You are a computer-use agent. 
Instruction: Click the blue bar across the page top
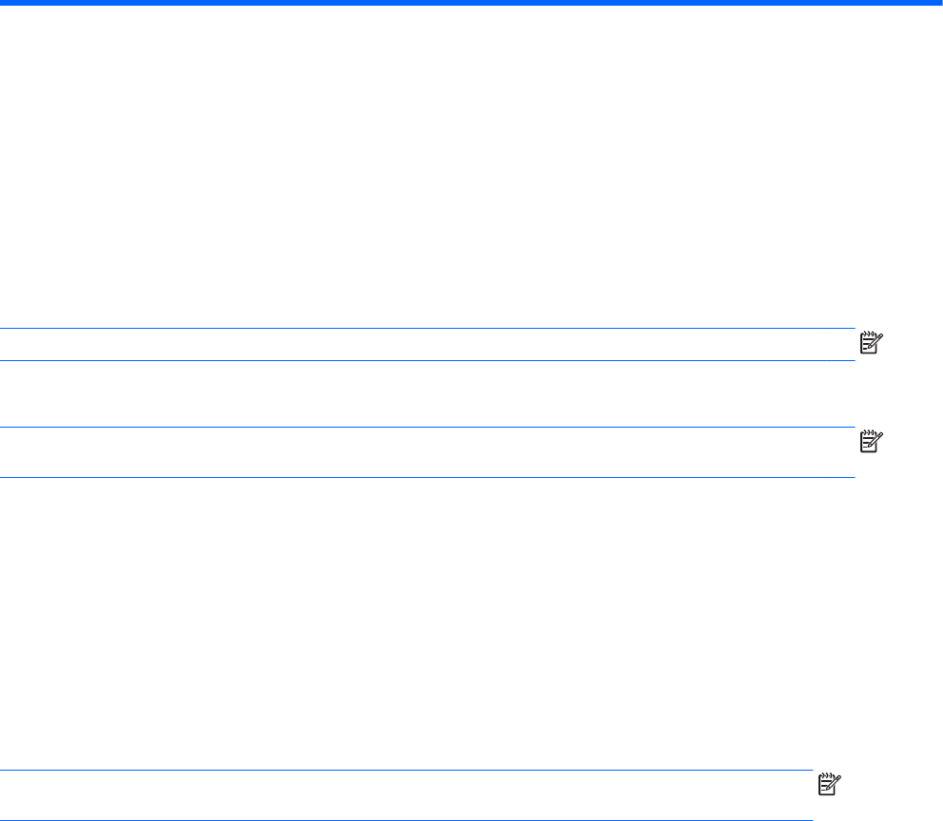tap(471, 3)
